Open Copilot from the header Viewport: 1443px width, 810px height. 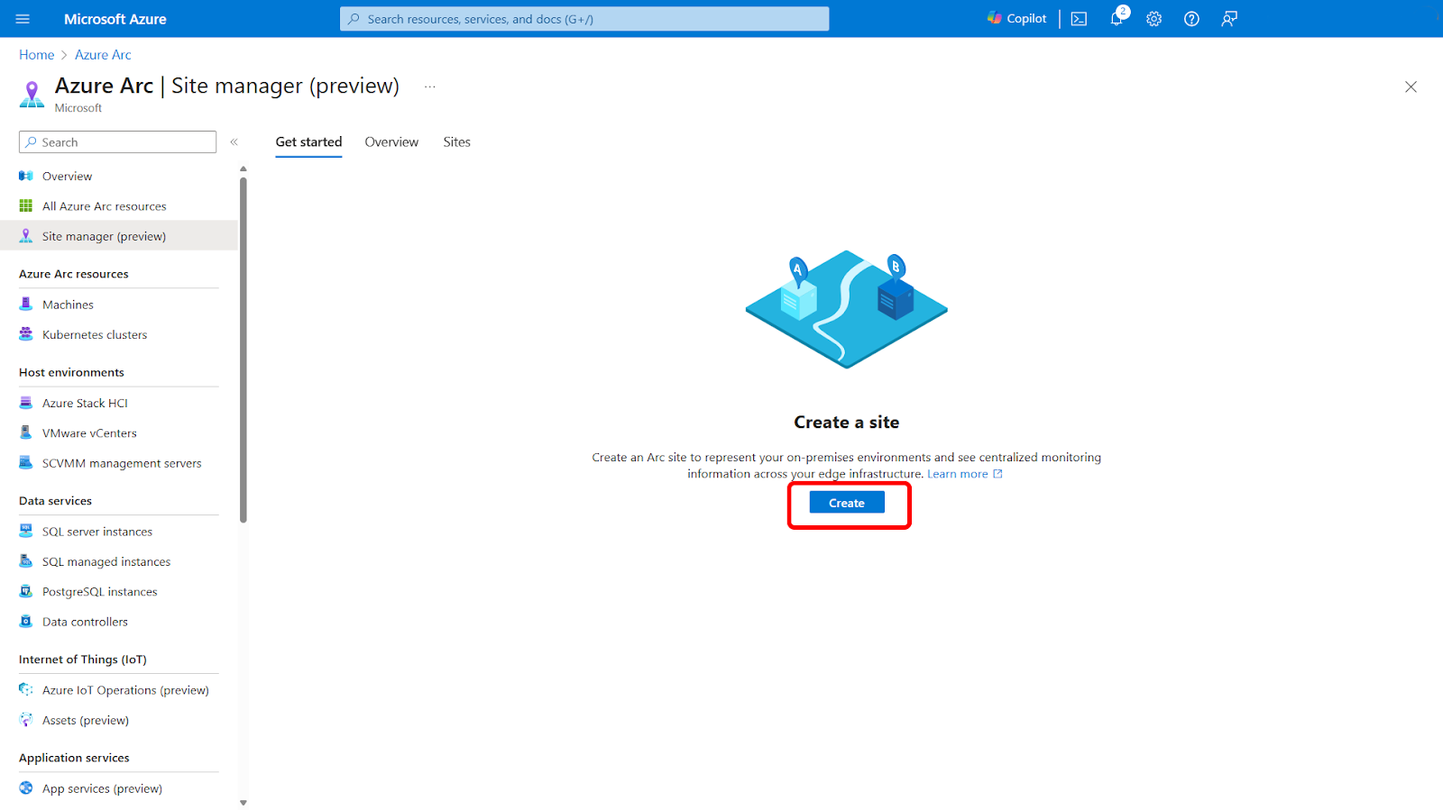(x=1016, y=18)
